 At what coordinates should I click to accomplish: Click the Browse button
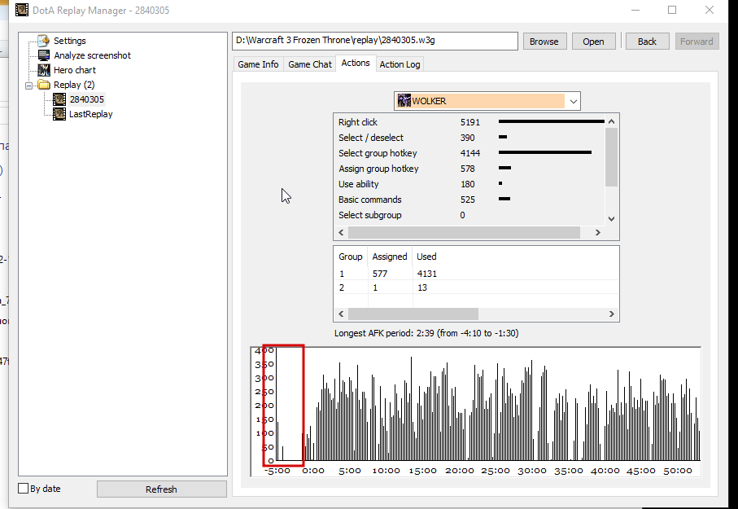tap(544, 42)
